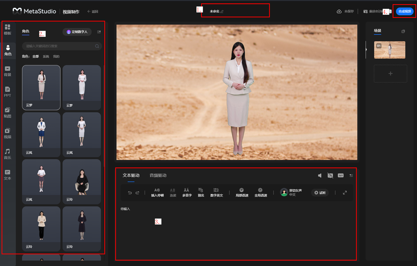
Task: Expand the text editor with the fullscreen icon
Action: [x=345, y=193]
